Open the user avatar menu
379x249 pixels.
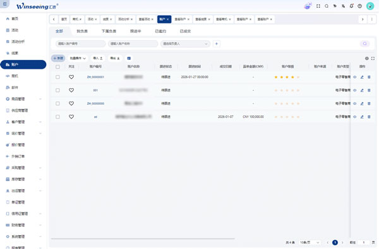click(370, 6)
